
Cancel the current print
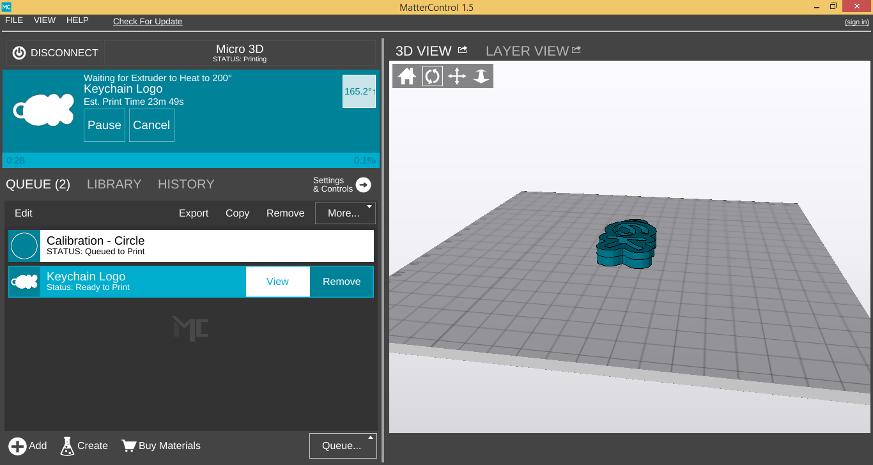click(151, 125)
